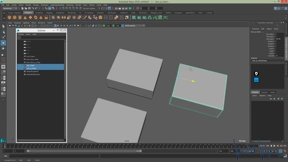Switch to the Curves / Surfaces shelf tab

click(14, 13)
